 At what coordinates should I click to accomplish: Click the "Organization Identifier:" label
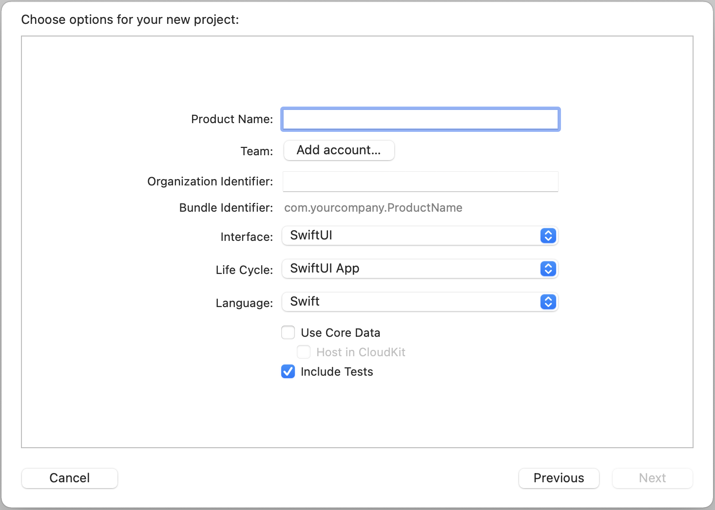pos(210,182)
